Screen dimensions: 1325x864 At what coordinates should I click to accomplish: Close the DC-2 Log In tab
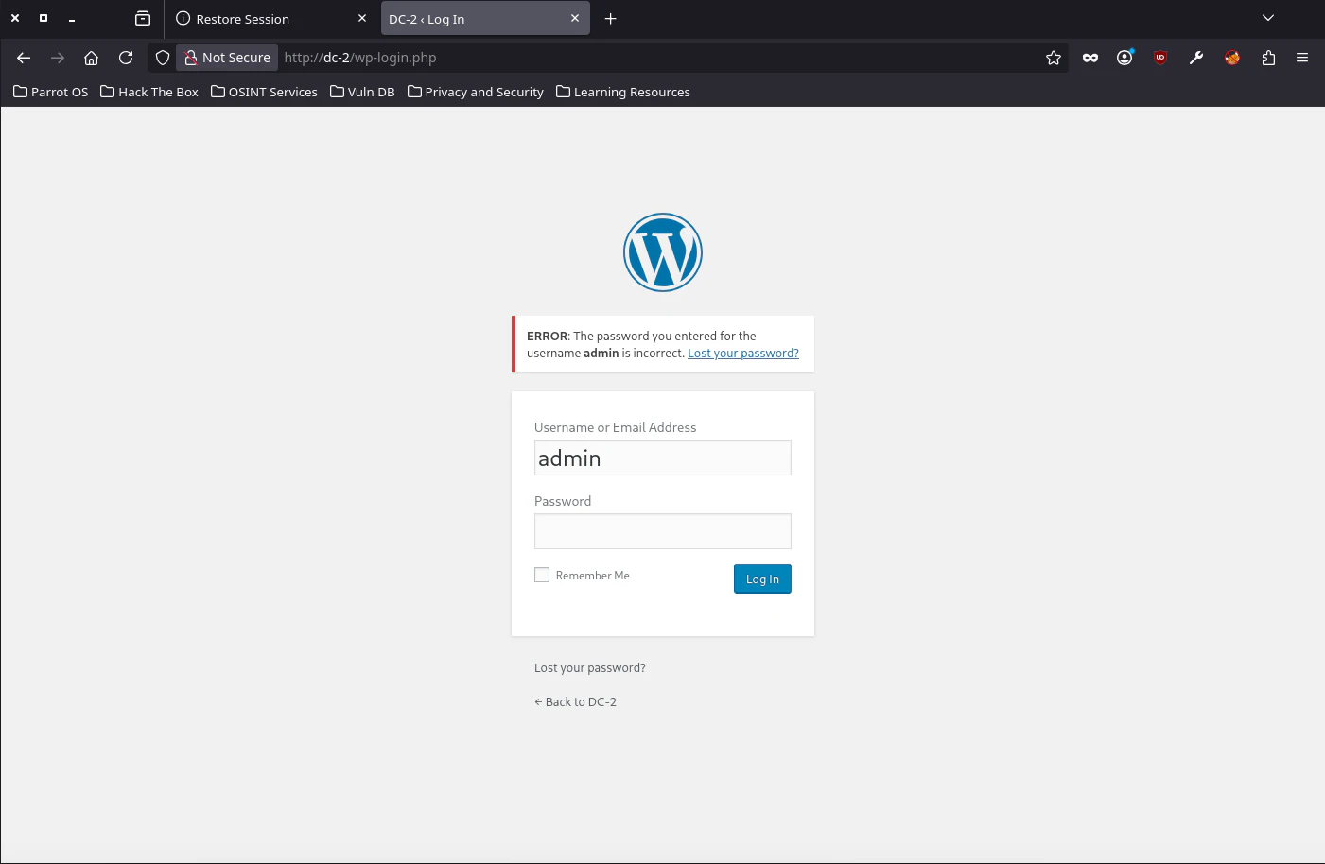point(575,18)
